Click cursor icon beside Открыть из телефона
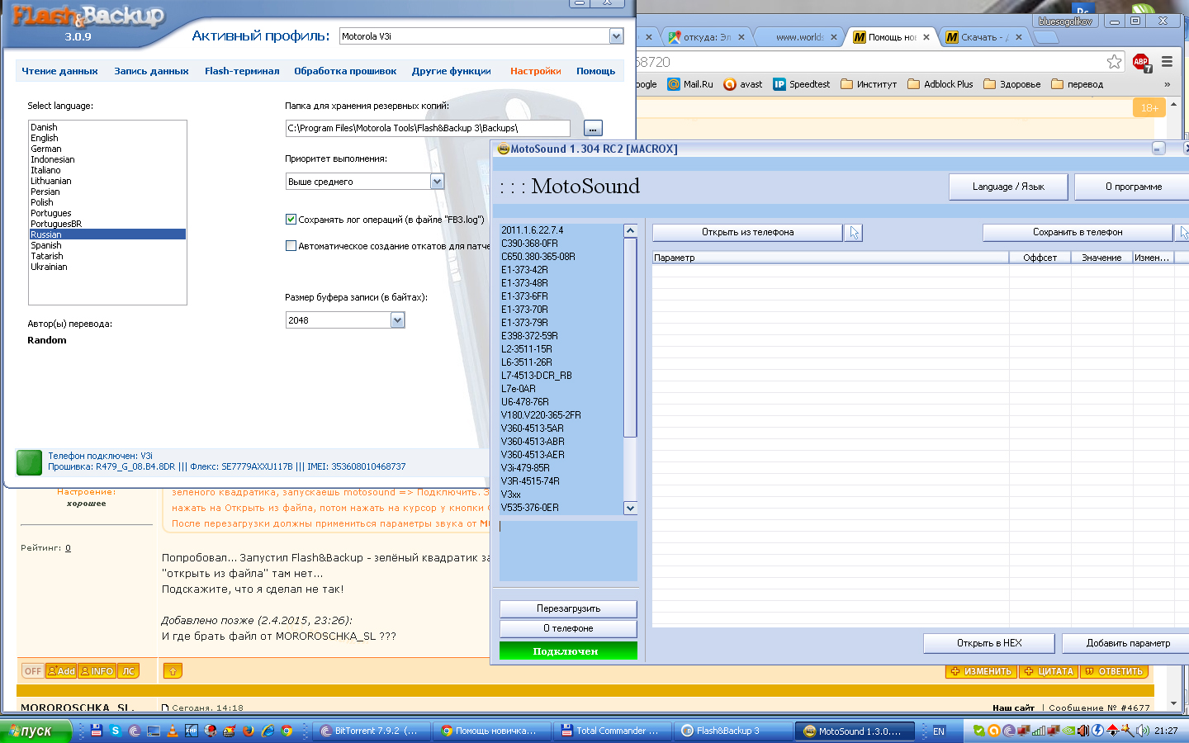This screenshot has width=1189, height=743. pyautogui.click(x=854, y=233)
